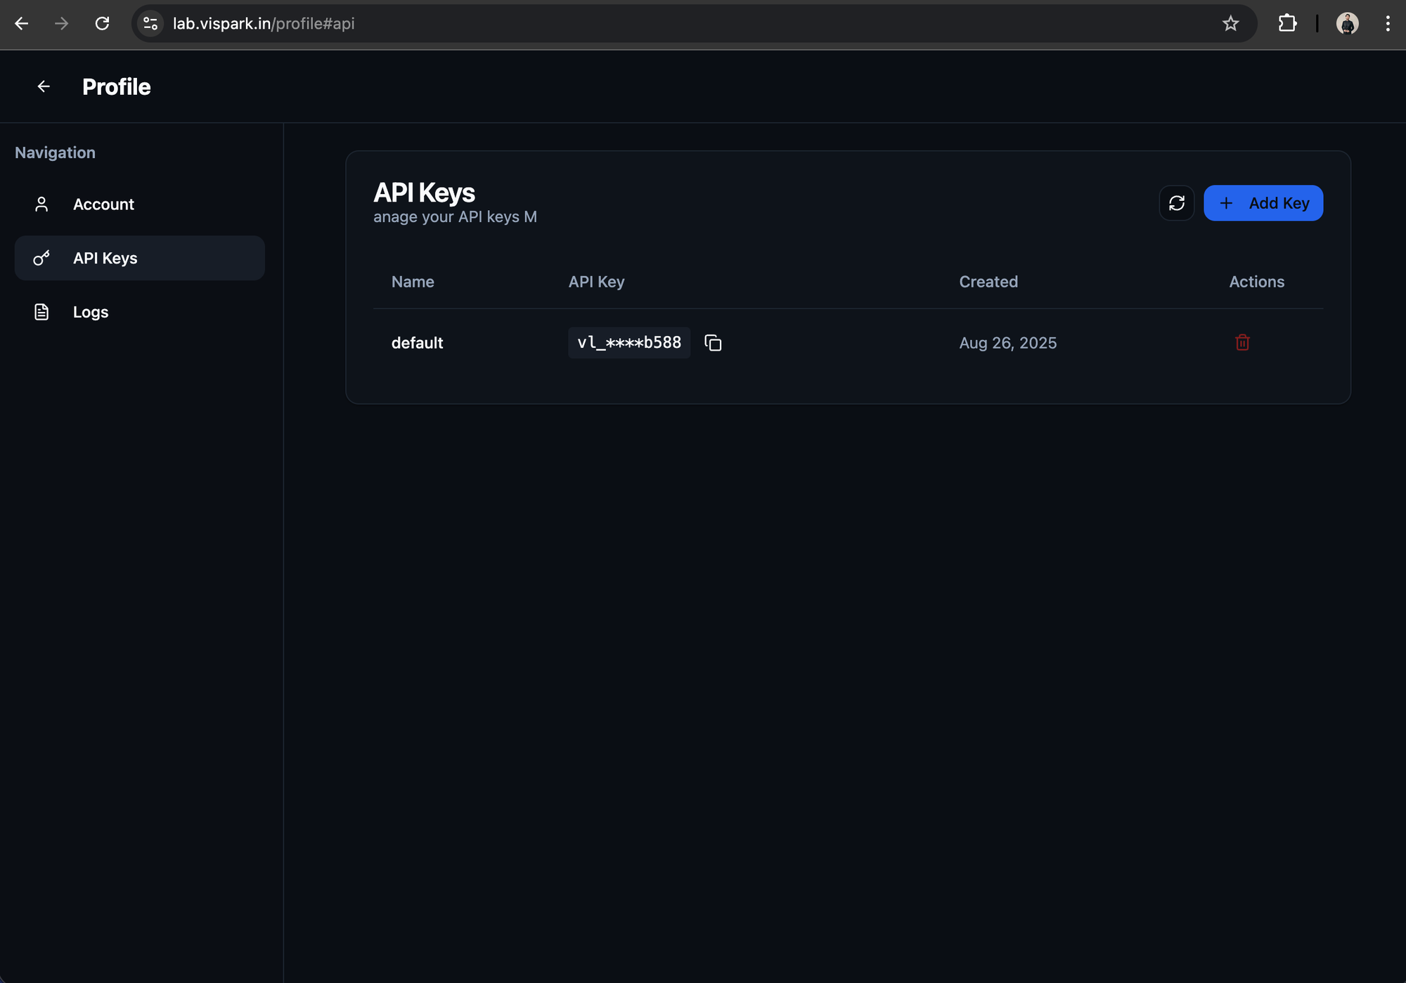Click the Logs document icon
This screenshot has height=983, width=1406.
pyautogui.click(x=41, y=312)
